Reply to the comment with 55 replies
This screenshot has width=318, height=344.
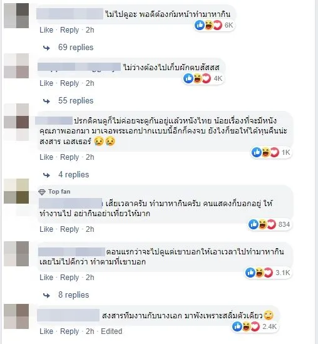coord(69,83)
